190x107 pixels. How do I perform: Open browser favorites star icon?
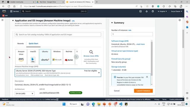[x=170, y=6]
